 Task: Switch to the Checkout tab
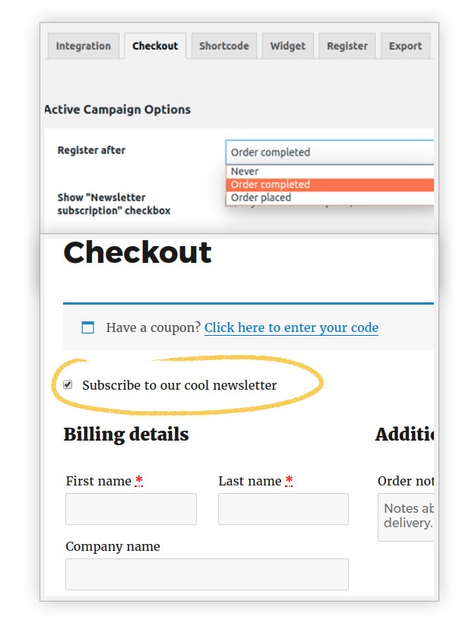point(154,46)
